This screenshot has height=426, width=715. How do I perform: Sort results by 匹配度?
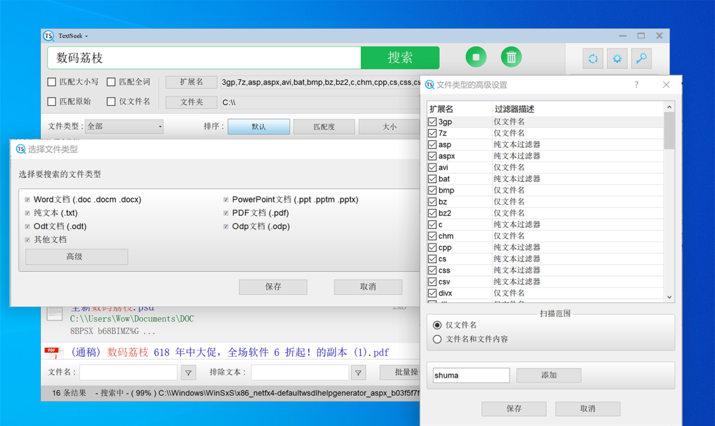click(324, 126)
